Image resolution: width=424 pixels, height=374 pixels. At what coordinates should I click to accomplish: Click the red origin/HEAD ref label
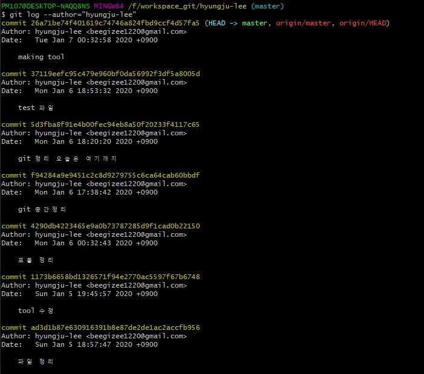click(x=364, y=23)
